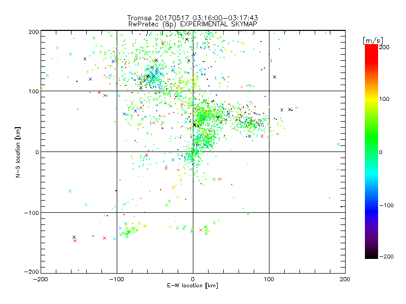Click the colorbar '100' label
This screenshot has height=304, width=406.
[x=384, y=99]
